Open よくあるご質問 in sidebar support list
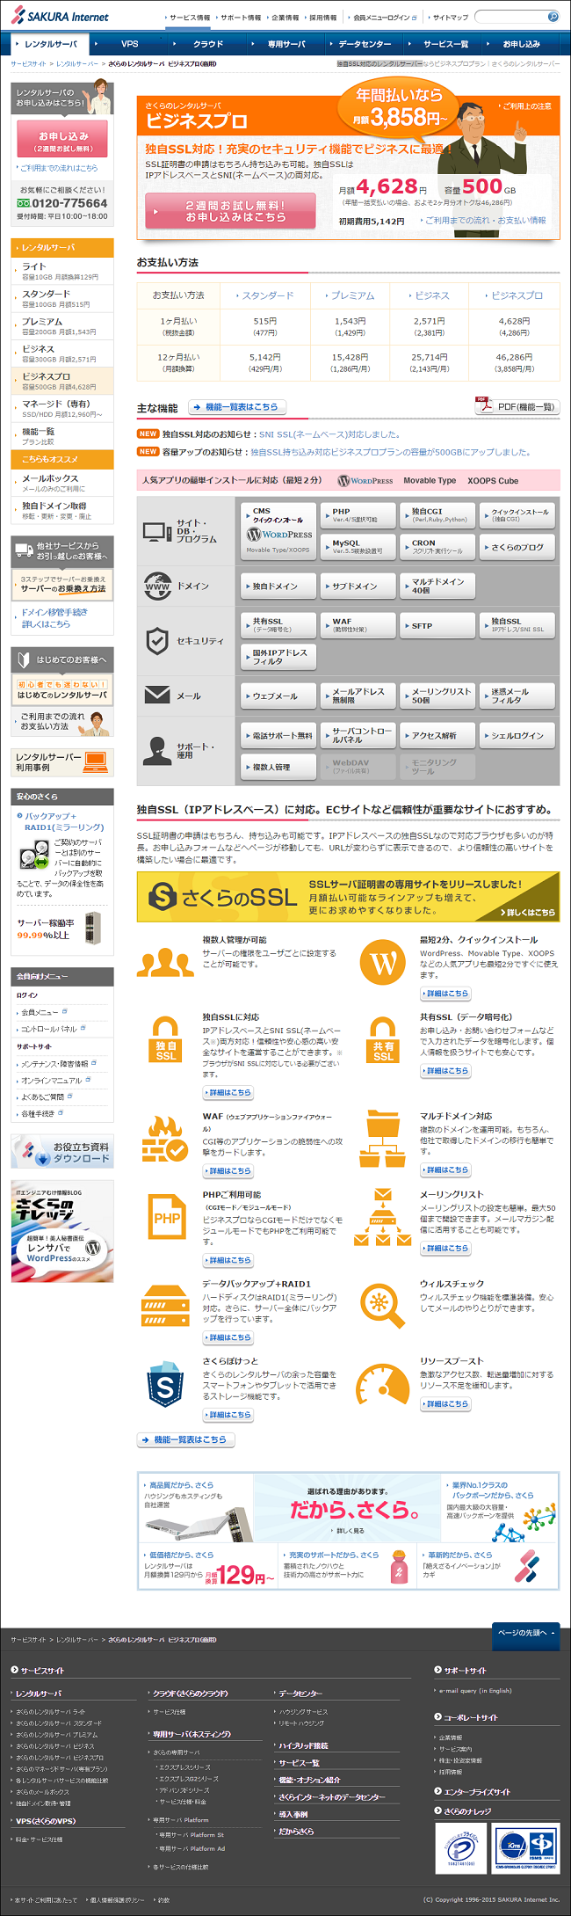 click(43, 1096)
